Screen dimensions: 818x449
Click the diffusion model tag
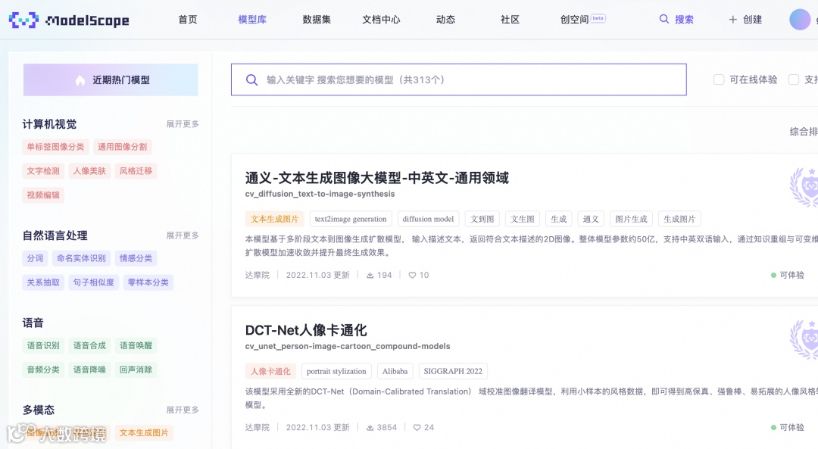[x=428, y=219]
